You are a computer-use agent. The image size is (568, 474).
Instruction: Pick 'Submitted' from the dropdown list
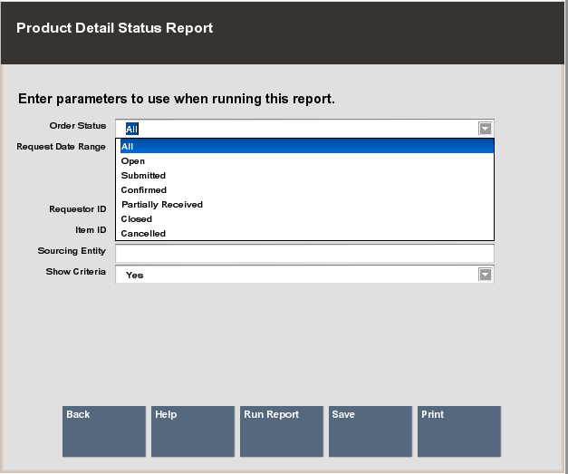307,176
